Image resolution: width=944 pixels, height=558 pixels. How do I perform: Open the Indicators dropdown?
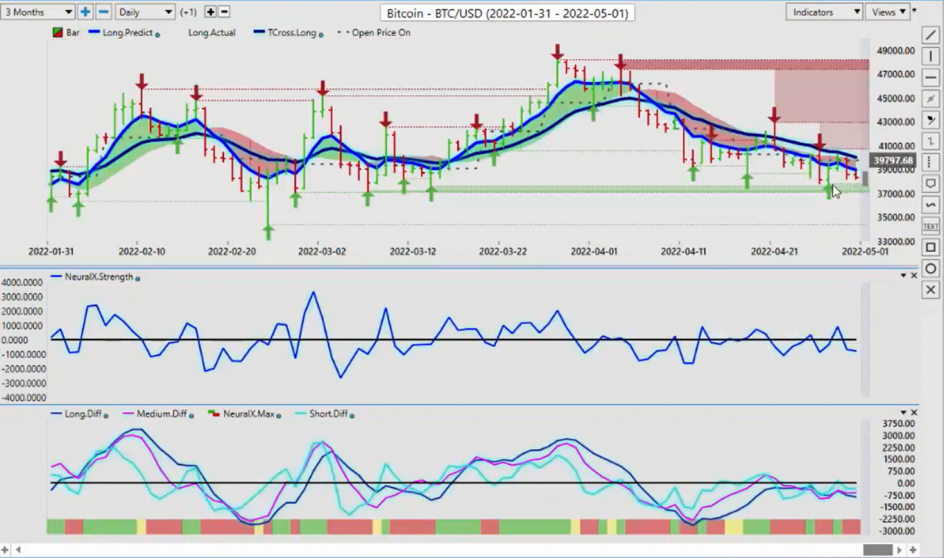823,12
